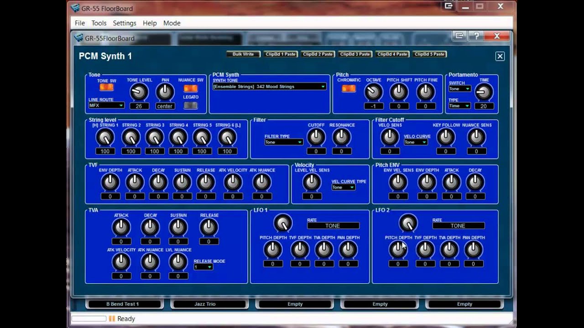The image size is (584, 328).
Task: Click the TVF SUSTAIN knob
Action: coord(182,182)
